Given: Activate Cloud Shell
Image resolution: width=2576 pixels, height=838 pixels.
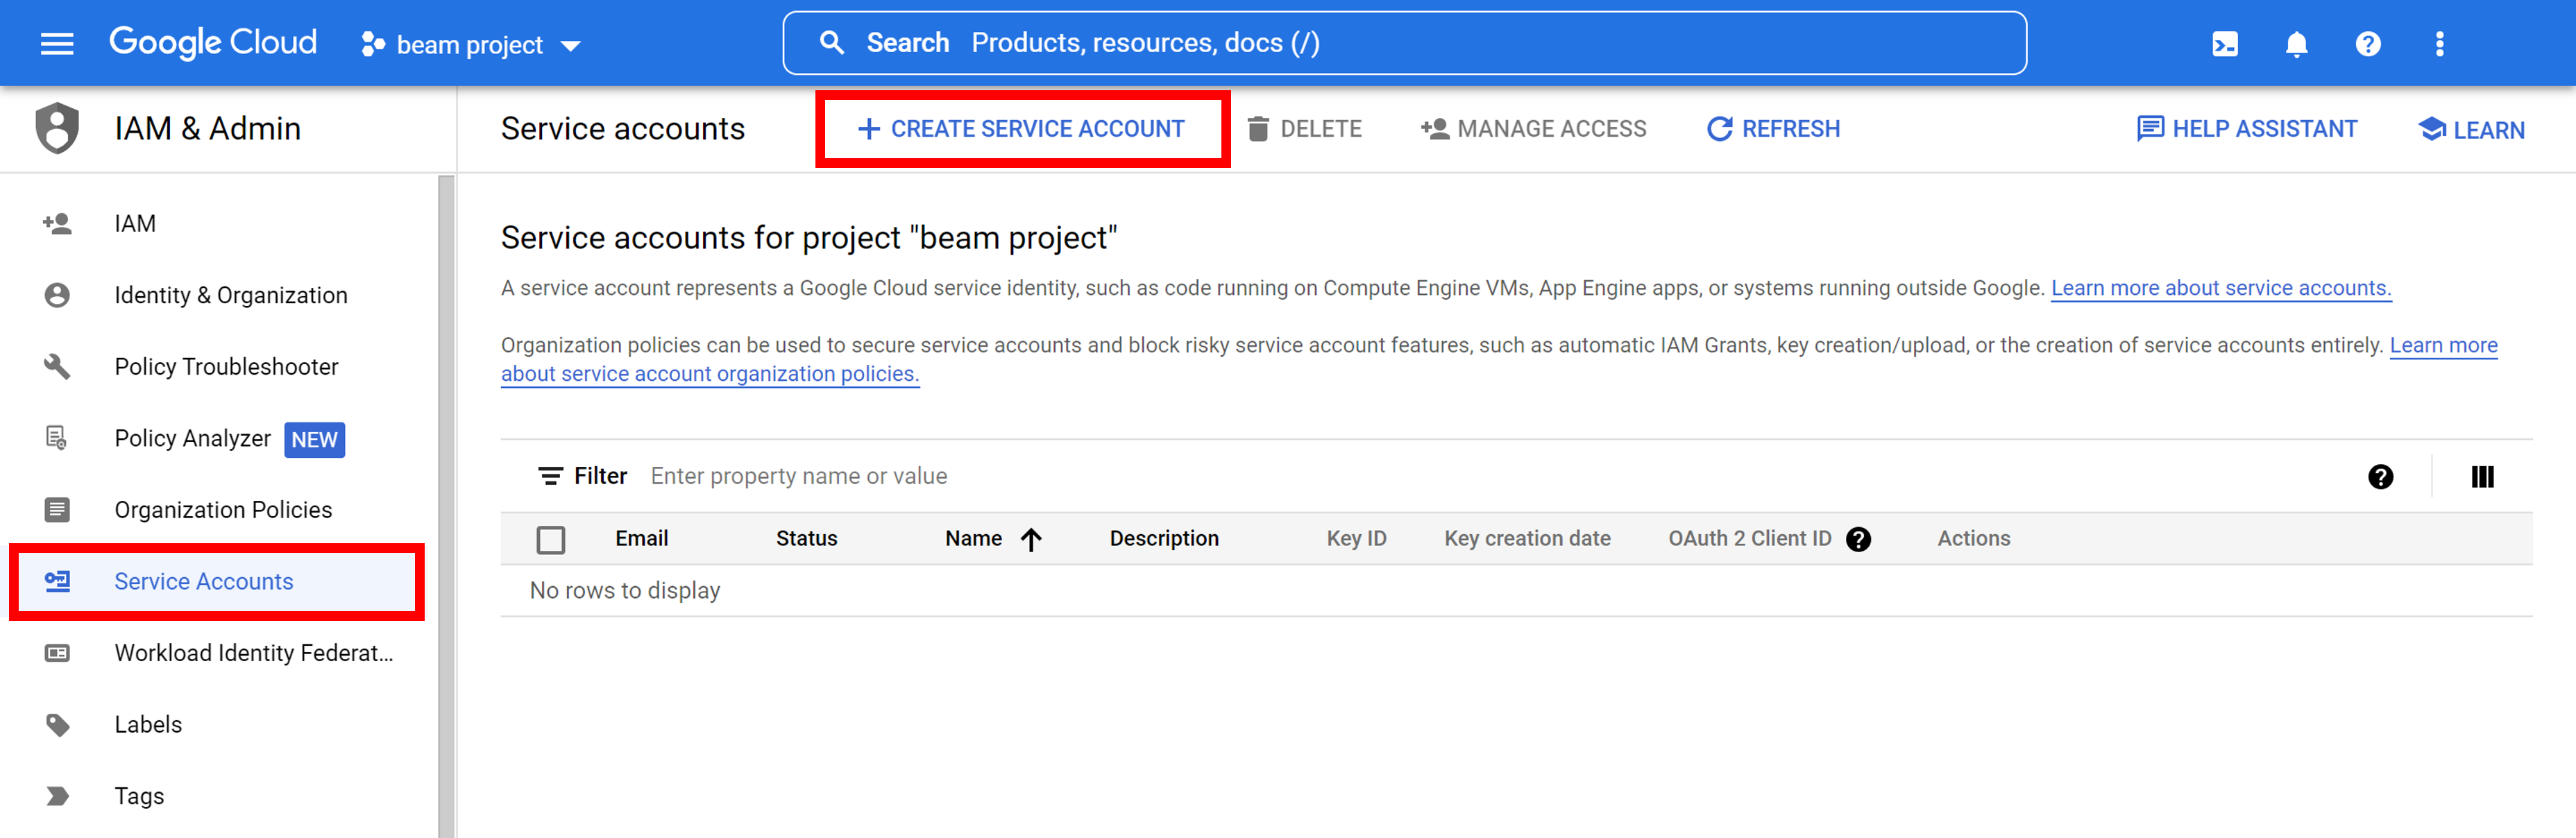Looking at the screenshot, I should pos(2224,43).
